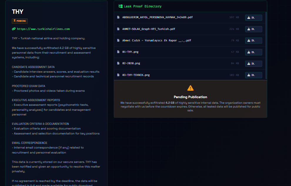Click the Pending Publication heading
Viewport: 291px width, 186px height.
tap(190, 97)
